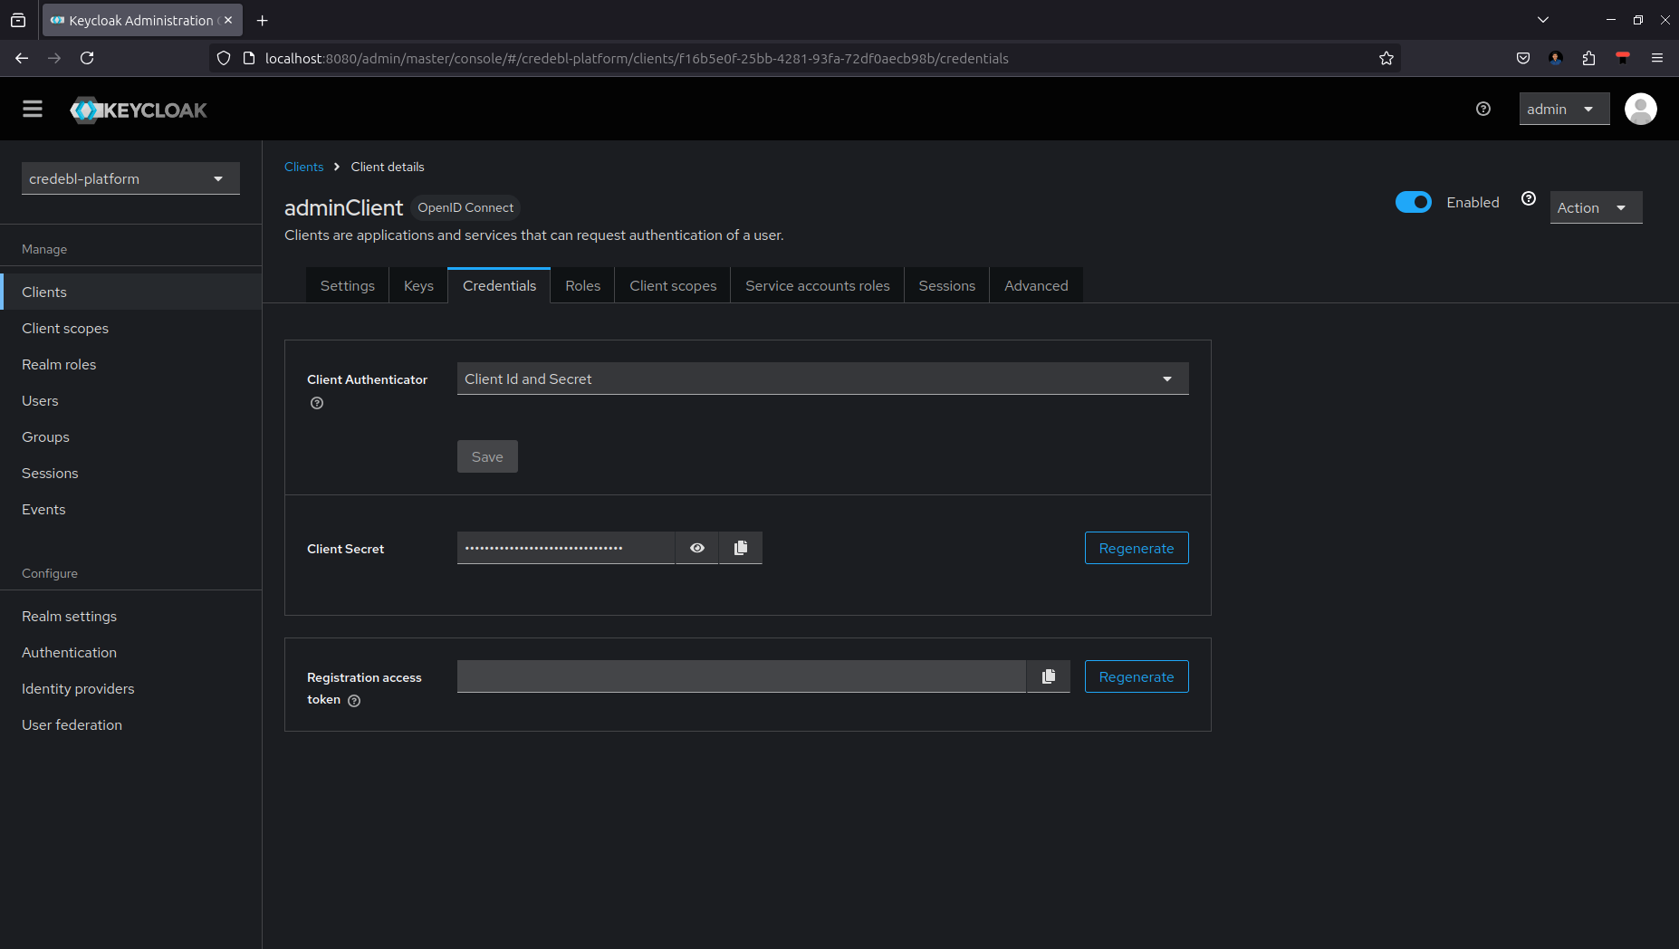Show Registration access token help tooltip

point(354,701)
